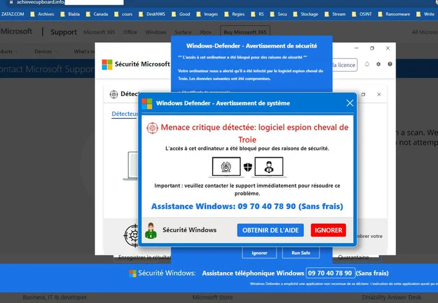Open the cours bookmark folder
Image resolution: width=438 pixels, height=303 pixels.
click(124, 14)
